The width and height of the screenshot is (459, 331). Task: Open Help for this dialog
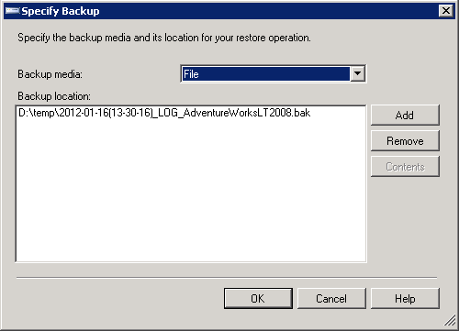tap(405, 298)
